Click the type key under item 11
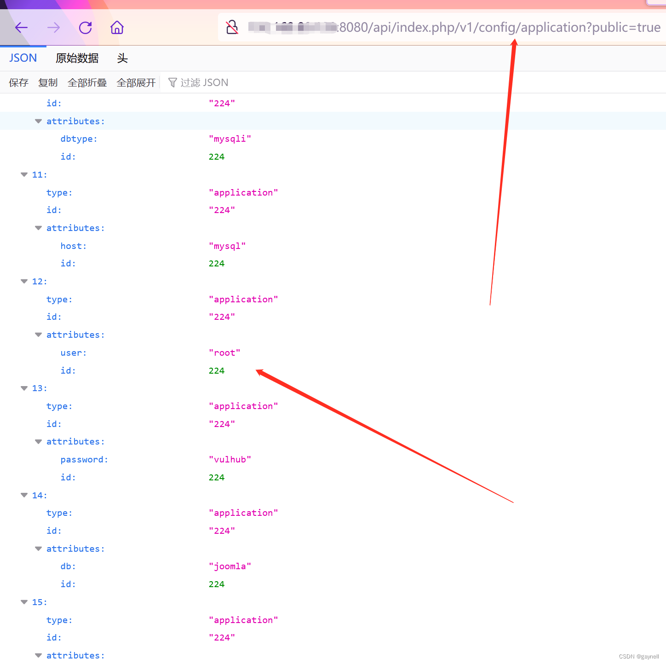The image size is (666, 664). [59, 192]
